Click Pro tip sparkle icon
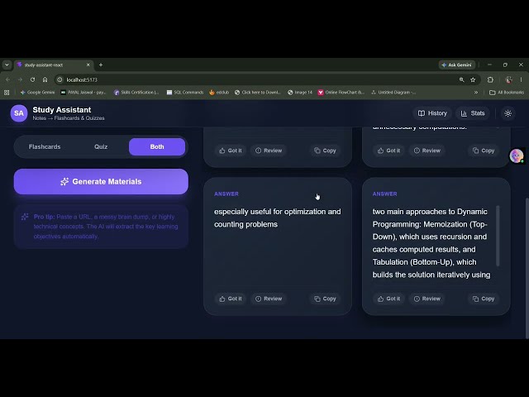The image size is (529, 397). click(25, 217)
